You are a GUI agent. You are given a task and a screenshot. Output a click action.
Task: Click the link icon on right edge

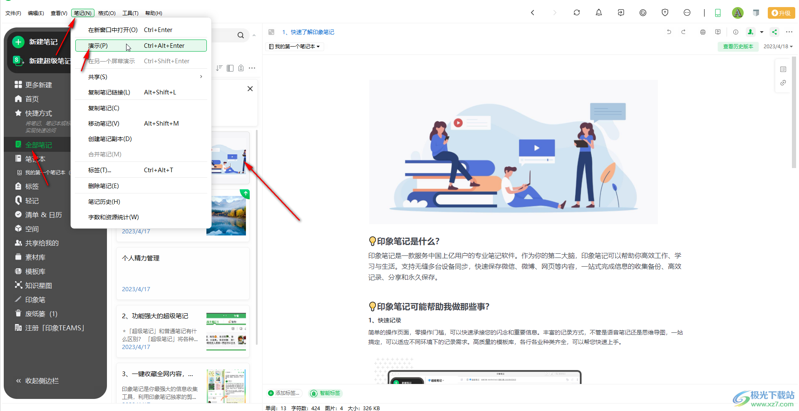click(x=783, y=83)
